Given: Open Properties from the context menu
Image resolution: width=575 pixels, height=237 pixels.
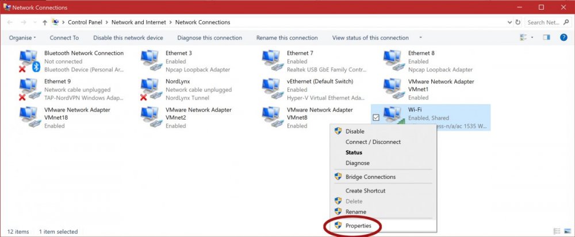Looking at the screenshot, I should (x=384, y=226).
